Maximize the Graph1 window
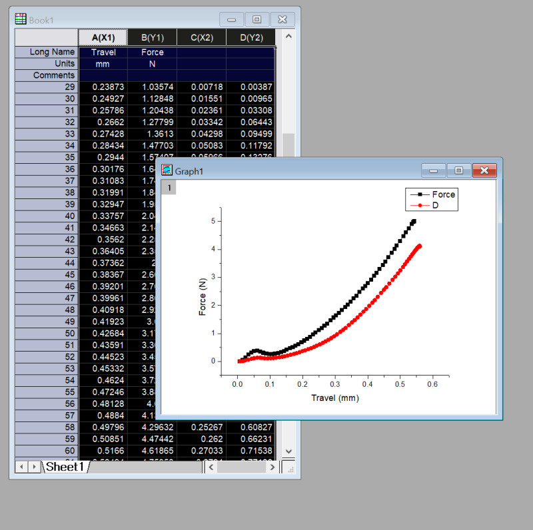 click(x=458, y=171)
